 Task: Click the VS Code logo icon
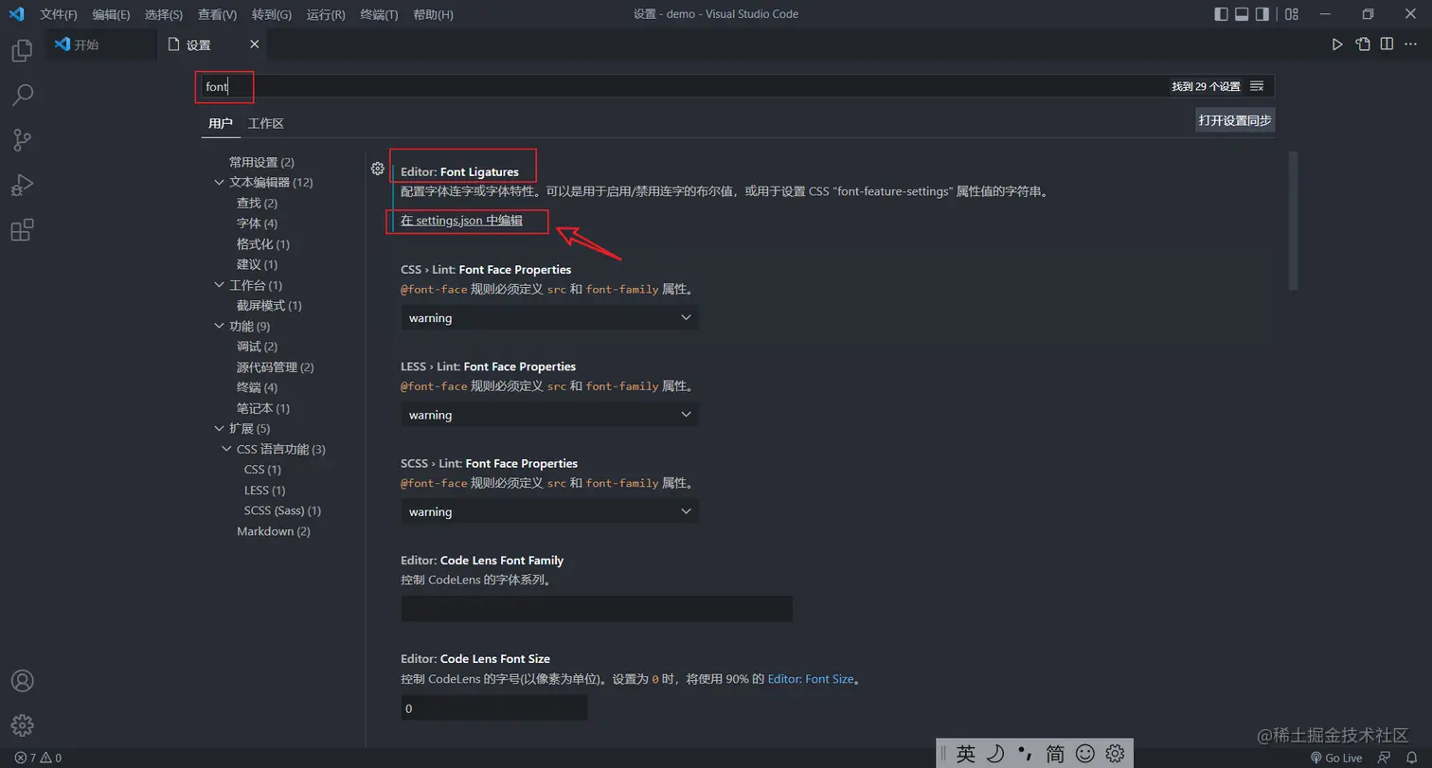[16, 14]
